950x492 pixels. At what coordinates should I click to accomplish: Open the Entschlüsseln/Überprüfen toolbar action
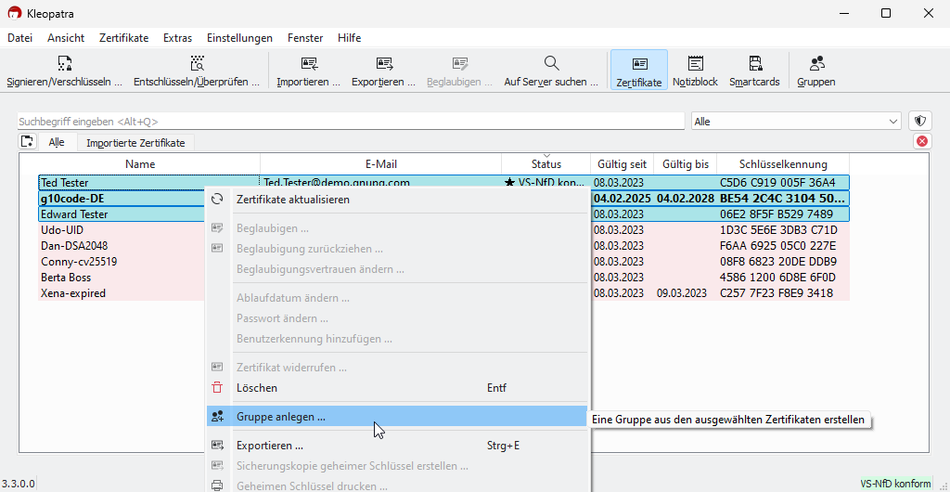tap(197, 71)
